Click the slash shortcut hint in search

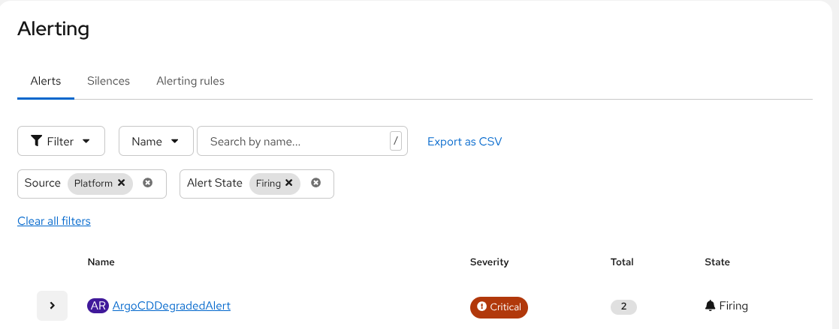click(396, 141)
